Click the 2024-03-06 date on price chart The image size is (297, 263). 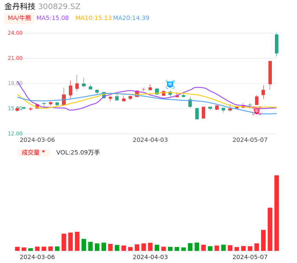pyautogui.click(x=37, y=140)
